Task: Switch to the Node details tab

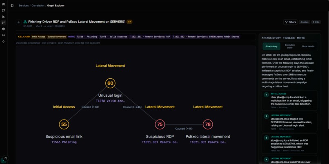Action: (308, 47)
